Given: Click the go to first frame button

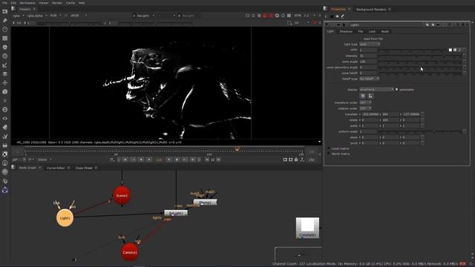Looking at the screenshot, I should [x=125, y=159].
